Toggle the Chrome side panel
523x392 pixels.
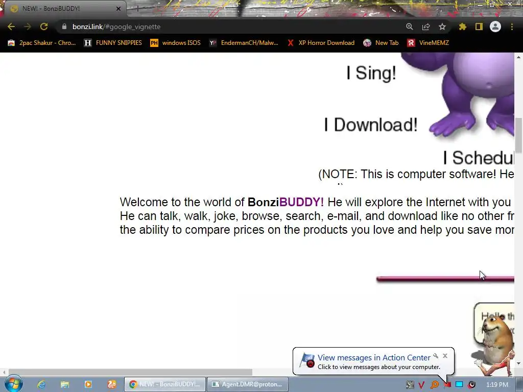pos(479,27)
